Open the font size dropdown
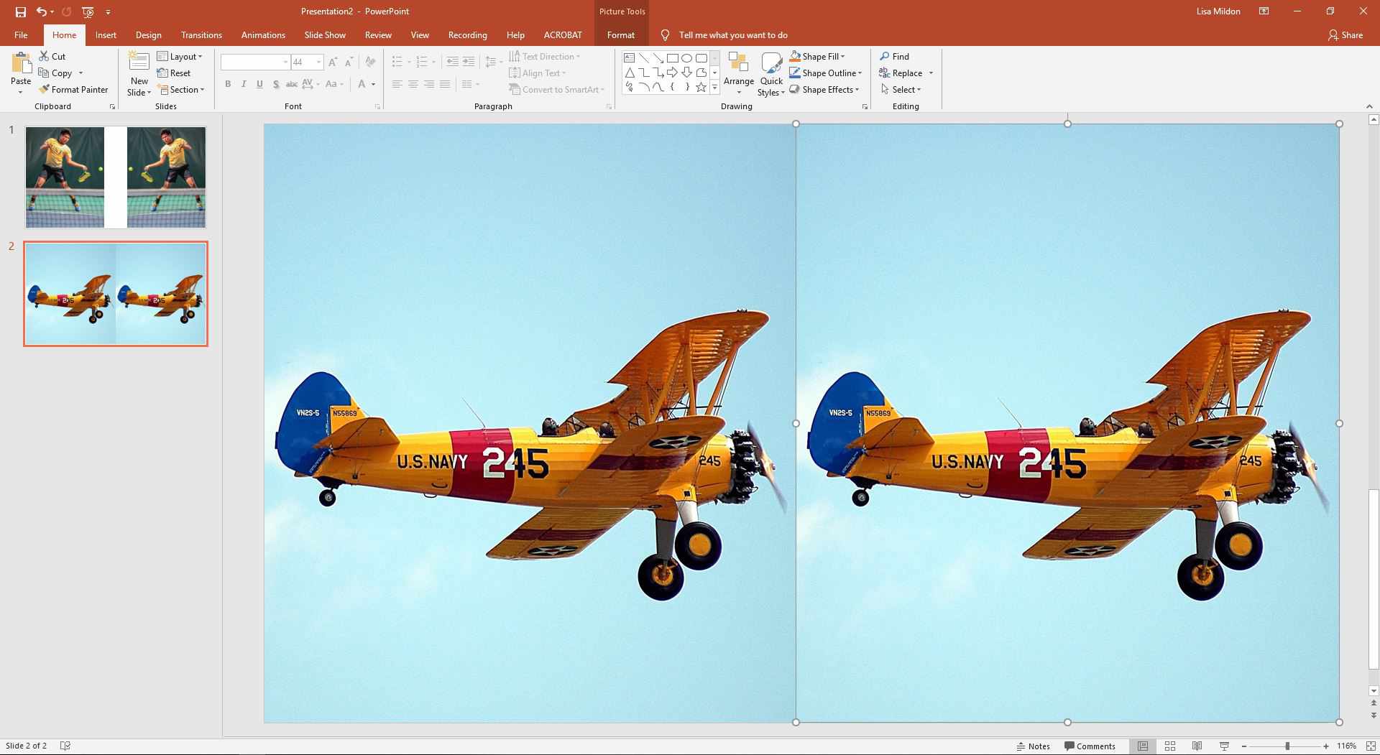The image size is (1380, 755). (x=319, y=62)
